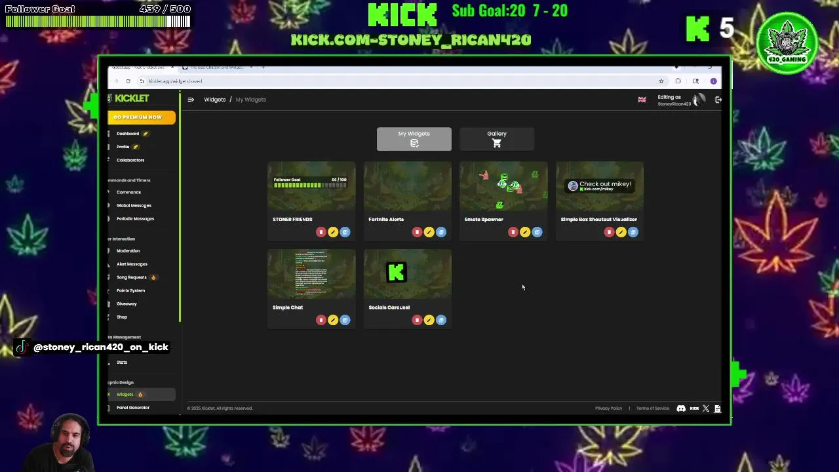This screenshot has height=472, width=839.
Task: Open the Discord link in the footer
Action: [x=681, y=408]
